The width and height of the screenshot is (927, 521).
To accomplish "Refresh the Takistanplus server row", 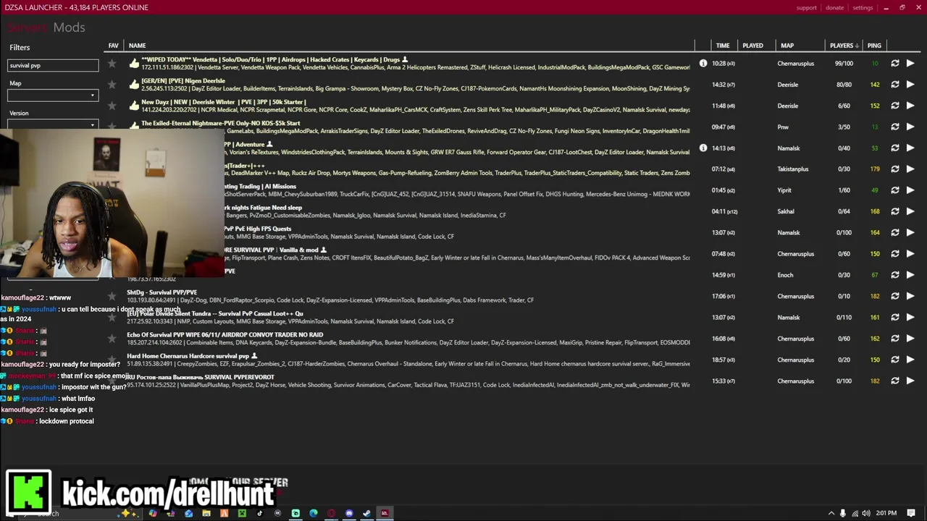I will [x=895, y=169].
